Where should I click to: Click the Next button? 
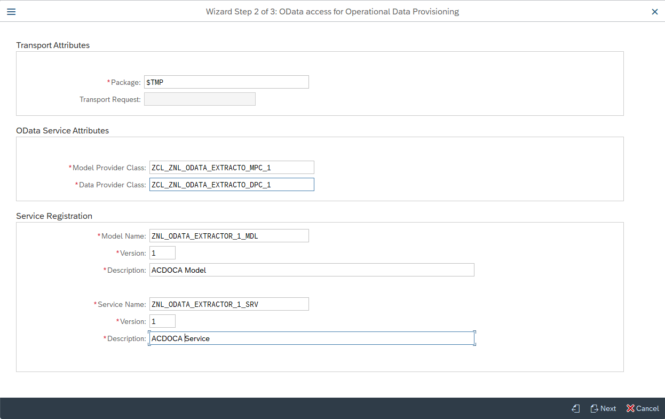point(607,408)
